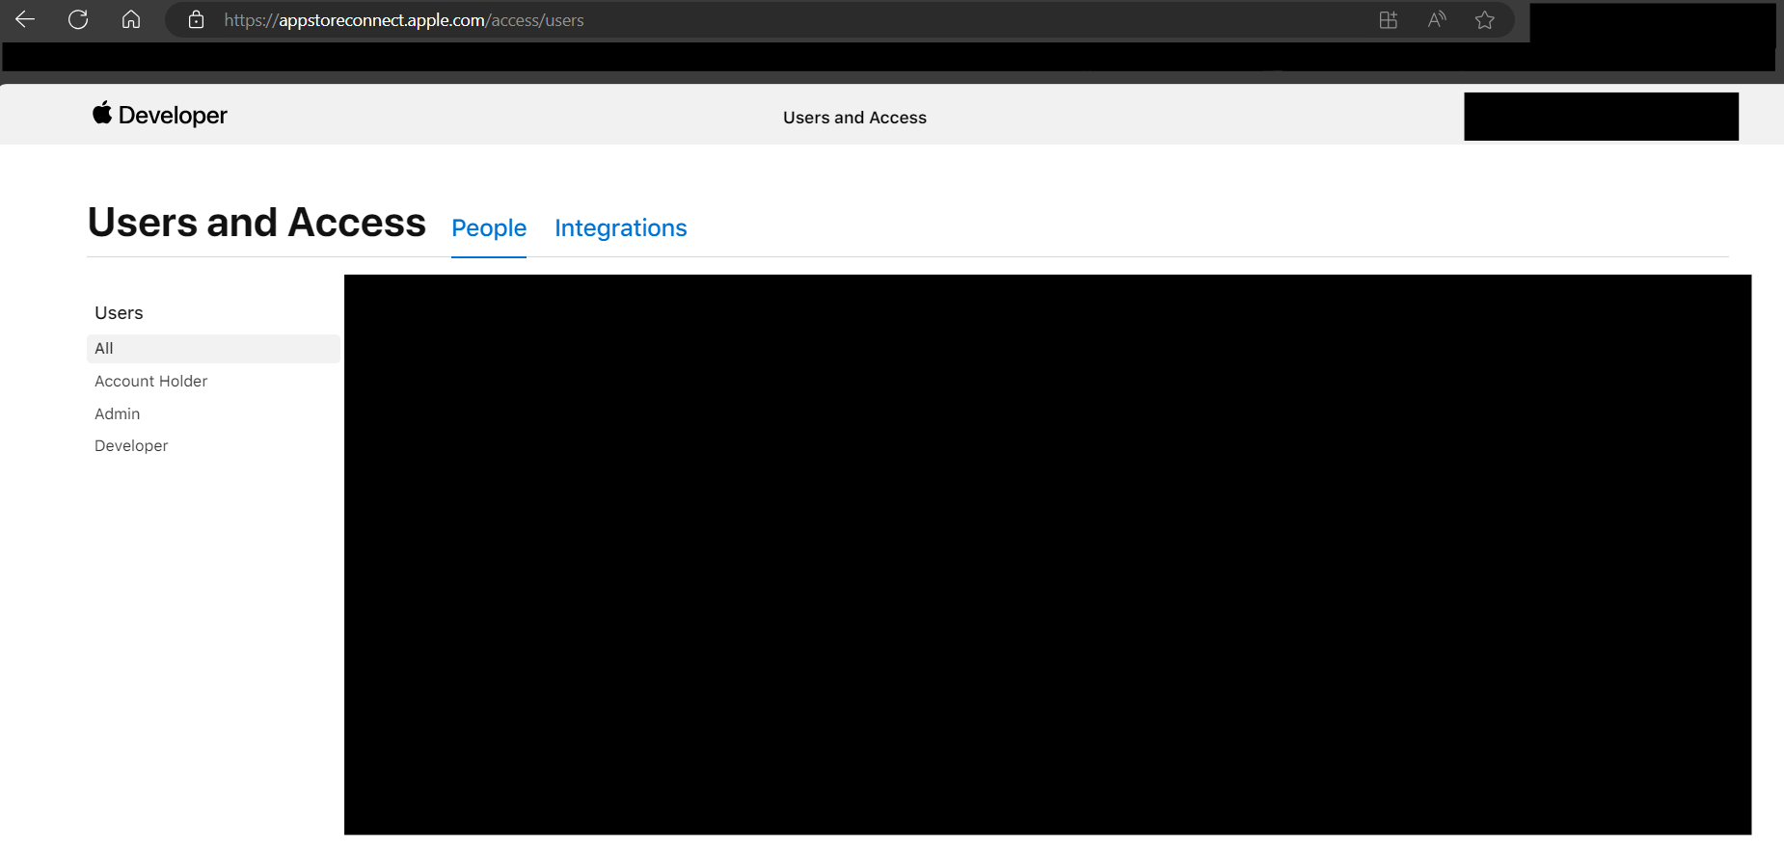This screenshot has height=851, width=1784.
Task: Click the Apple logo in the header
Action: tap(102, 114)
